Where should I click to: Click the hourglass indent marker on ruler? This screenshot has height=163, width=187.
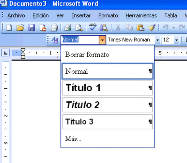tap(23, 53)
